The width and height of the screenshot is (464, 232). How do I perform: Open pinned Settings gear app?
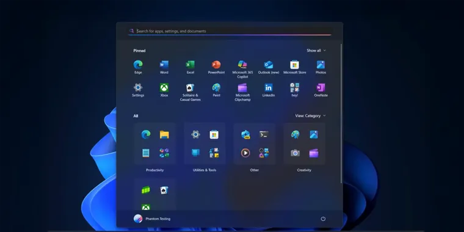pyautogui.click(x=138, y=90)
